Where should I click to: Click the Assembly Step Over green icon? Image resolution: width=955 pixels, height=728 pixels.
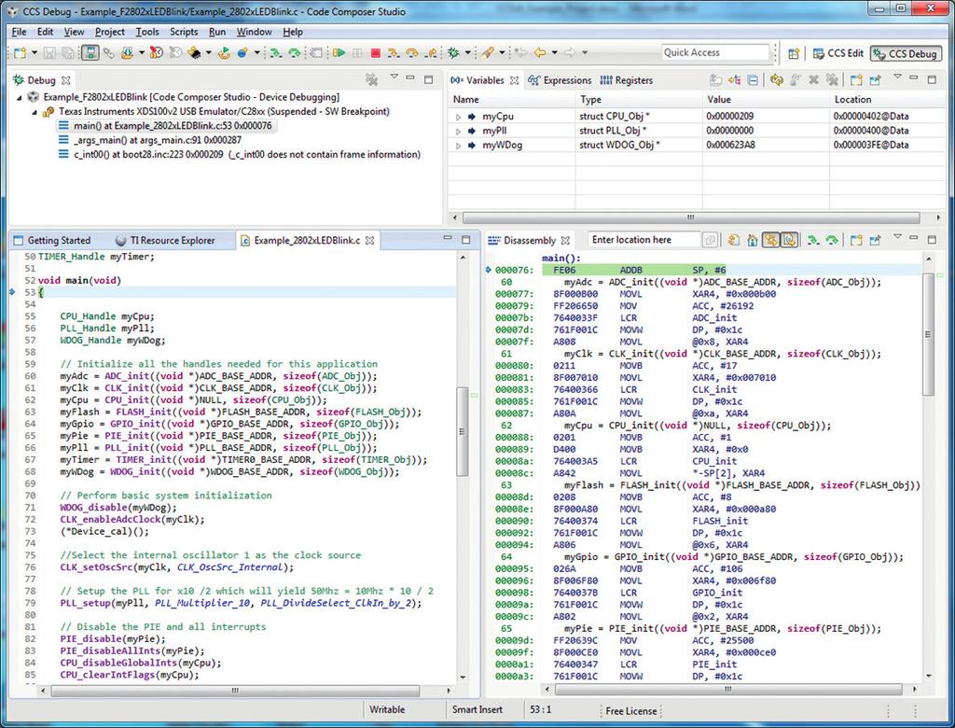coord(294,53)
